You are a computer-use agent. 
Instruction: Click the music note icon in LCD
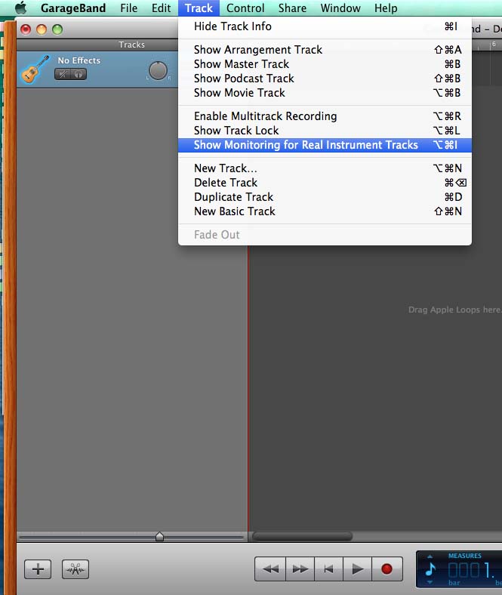pos(430,569)
